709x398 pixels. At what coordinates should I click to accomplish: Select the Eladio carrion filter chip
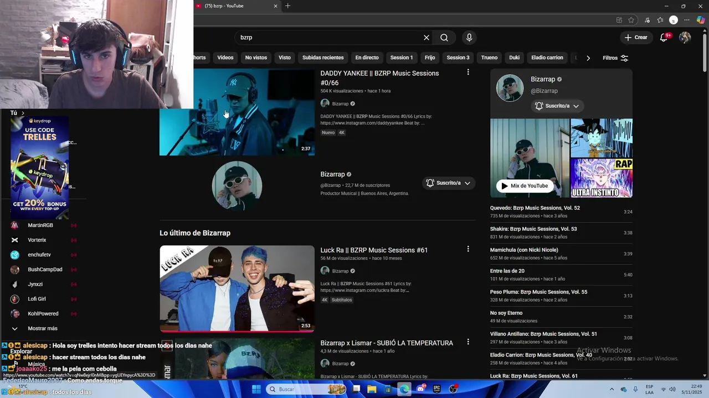(x=547, y=57)
